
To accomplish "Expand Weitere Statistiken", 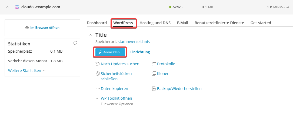I will (x=27, y=71).
